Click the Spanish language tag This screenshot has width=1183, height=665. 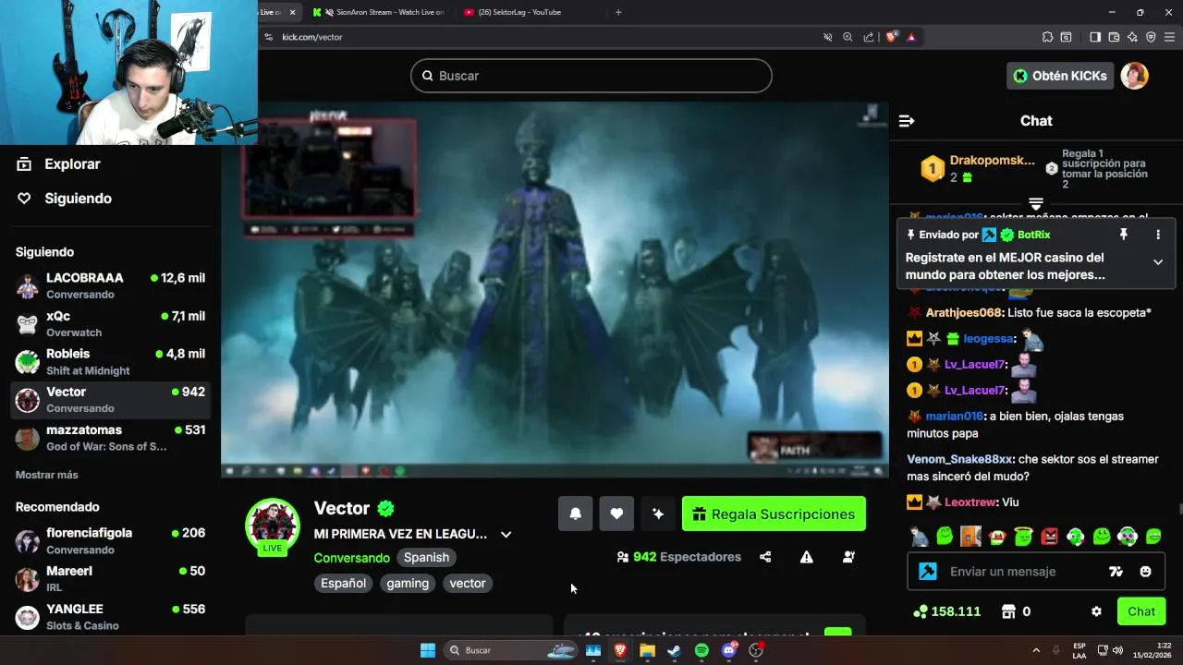(x=426, y=557)
